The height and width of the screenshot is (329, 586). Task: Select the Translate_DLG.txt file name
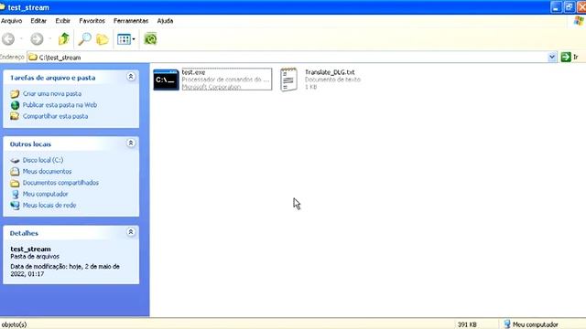[x=330, y=72]
